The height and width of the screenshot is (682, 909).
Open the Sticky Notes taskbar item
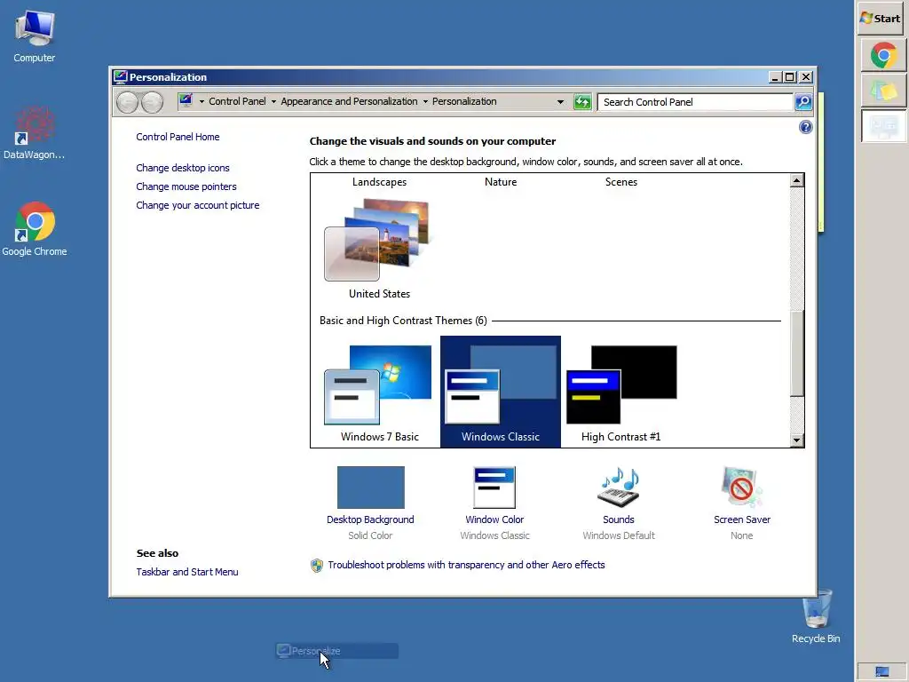(x=883, y=91)
